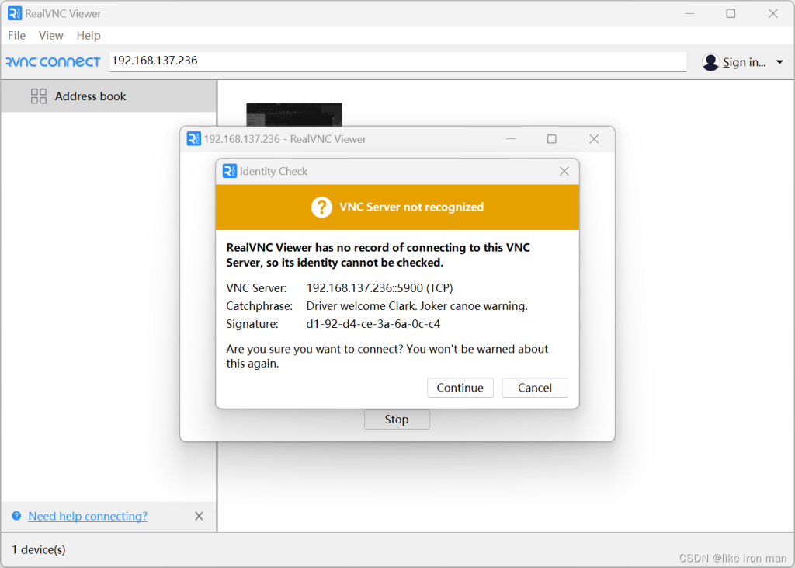Cancel the Identity Check dialog
795x568 pixels.
[534, 388]
